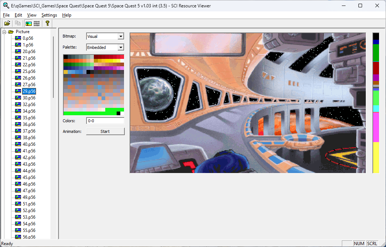The image size is (386, 247).
Task: Click the Copy toolbar icon
Action: click(x=18, y=24)
